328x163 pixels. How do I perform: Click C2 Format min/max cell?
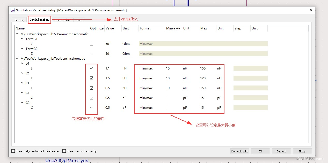[x=146, y=108]
